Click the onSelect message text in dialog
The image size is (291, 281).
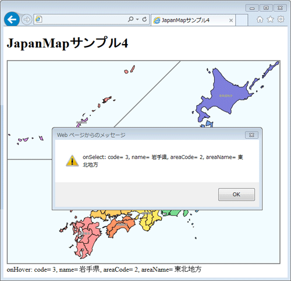pos(163,161)
